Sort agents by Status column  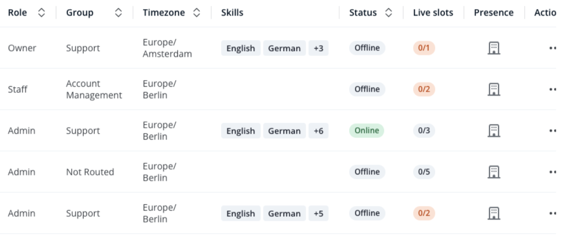pyautogui.click(x=389, y=13)
